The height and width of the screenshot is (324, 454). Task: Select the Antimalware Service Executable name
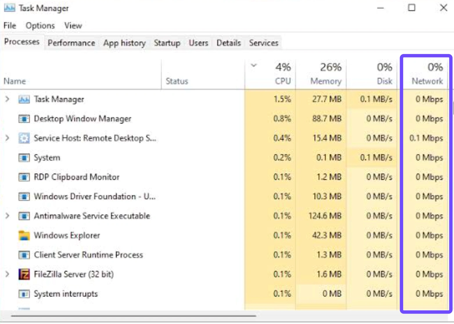pyautogui.click(x=92, y=216)
